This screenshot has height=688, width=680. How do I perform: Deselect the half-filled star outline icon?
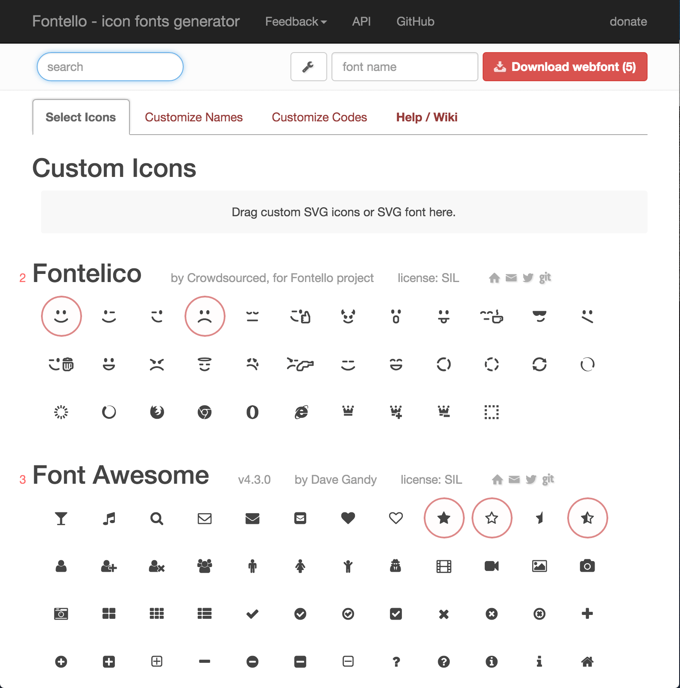pyautogui.click(x=587, y=518)
